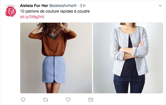Click the dark jeans in right photo

[129, 83]
